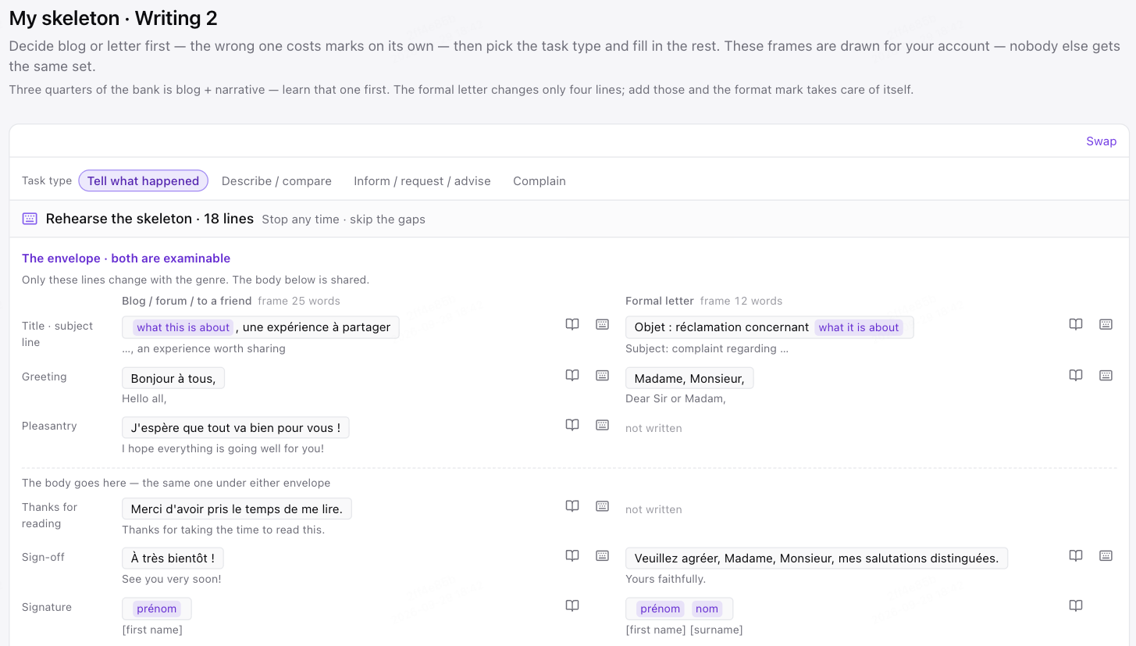Click the phrase 'À très bientôt !'
Image resolution: width=1136 pixels, height=646 pixels.
[173, 559]
